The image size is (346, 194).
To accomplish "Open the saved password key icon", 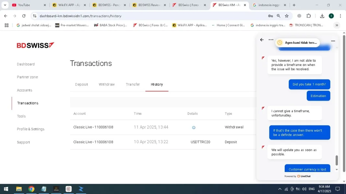I will [x=270, y=16].
